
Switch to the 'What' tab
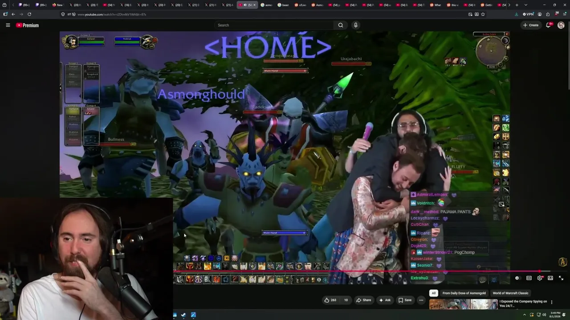pyautogui.click(x=436, y=5)
